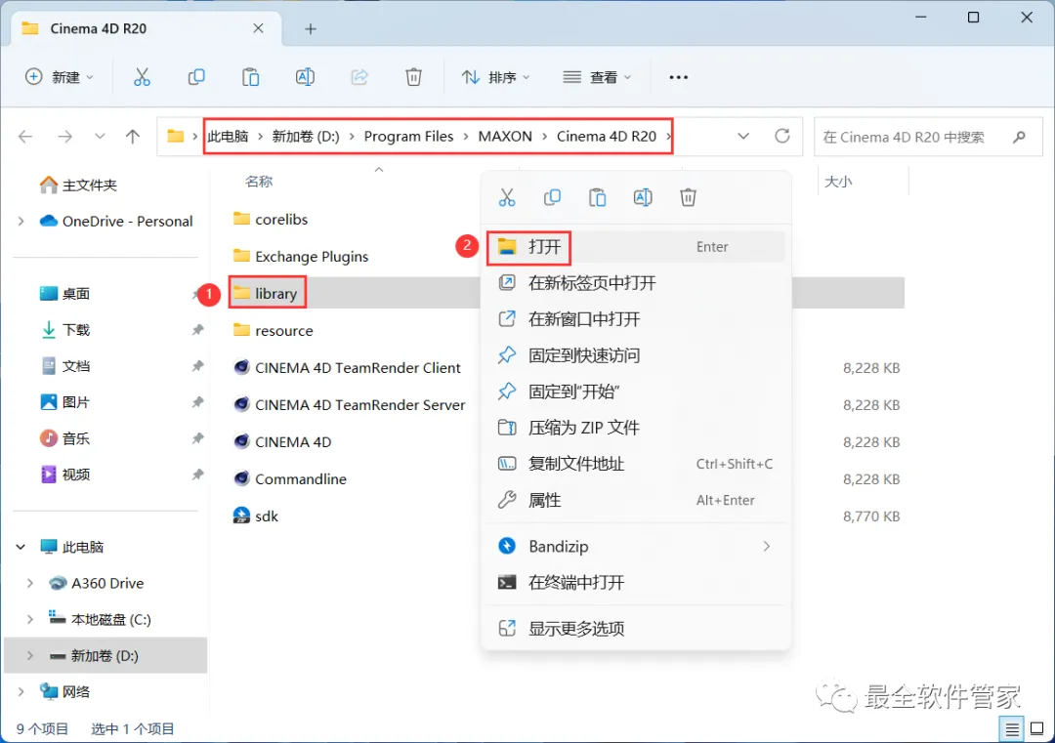Expand 新加卷 (D:) tree node
Image resolution: width=1055 pixels, height=743 pixels.
coord(29,656)
